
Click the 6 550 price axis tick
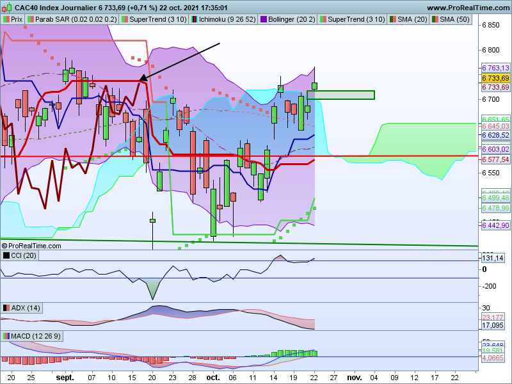pos(491,173)
